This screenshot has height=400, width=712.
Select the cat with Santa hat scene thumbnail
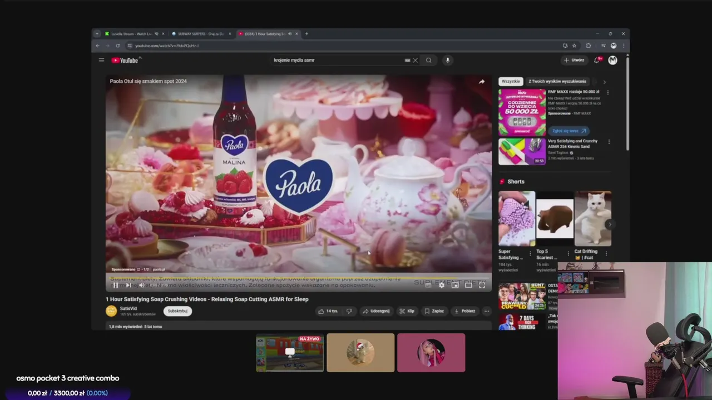[360, 353]
